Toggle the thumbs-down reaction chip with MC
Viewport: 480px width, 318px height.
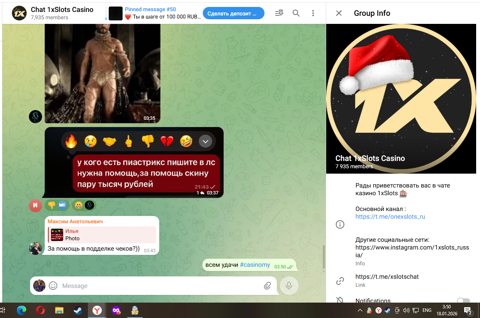coord(57,205)
